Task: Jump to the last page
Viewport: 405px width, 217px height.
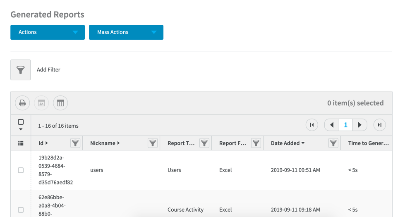Action: [x=380, y=125]
